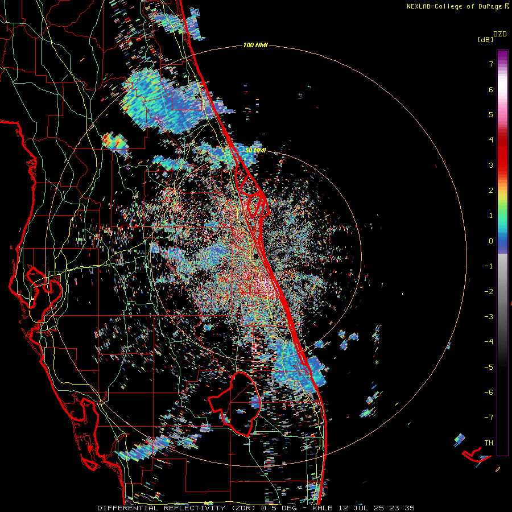Click the ZDR color bar legend

point(502,253)
